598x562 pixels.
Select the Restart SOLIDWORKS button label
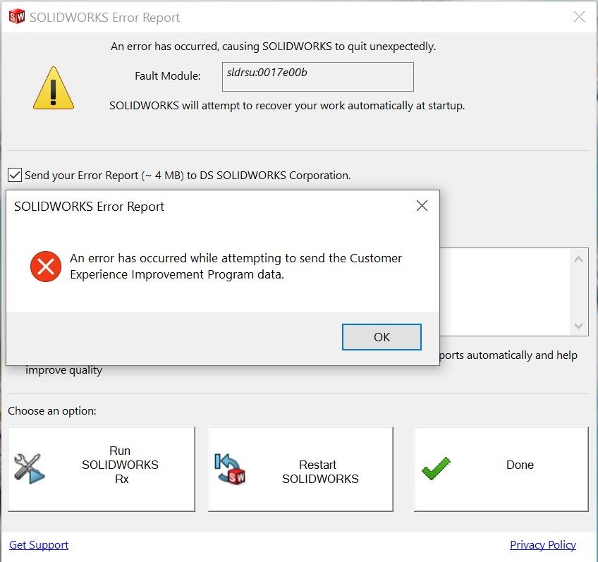click(320, 472)
